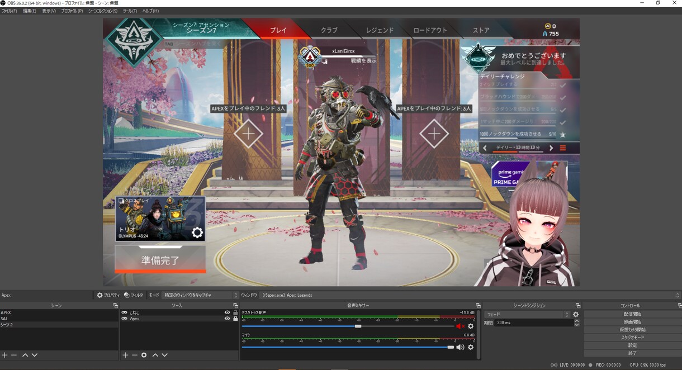Click the 300 ms duration field
This screenshot has height=370, width=682.
pos(534,322)
